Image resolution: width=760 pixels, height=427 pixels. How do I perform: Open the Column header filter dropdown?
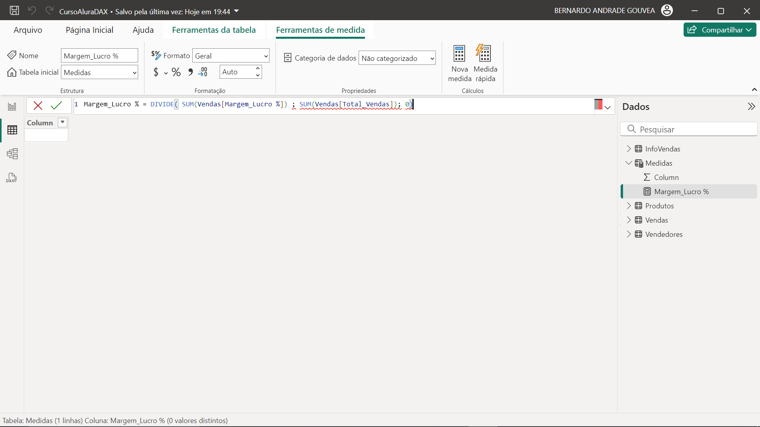(63, 122)
